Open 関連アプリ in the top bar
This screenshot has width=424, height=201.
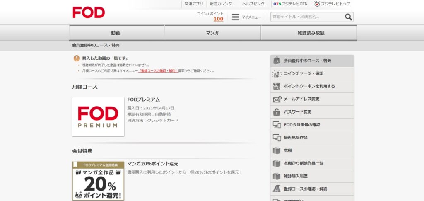coord(194,4)
